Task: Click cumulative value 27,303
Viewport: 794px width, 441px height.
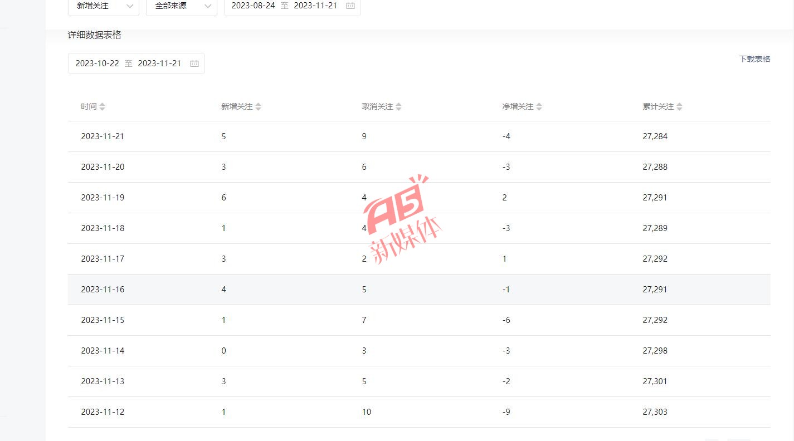Action: 655,412
